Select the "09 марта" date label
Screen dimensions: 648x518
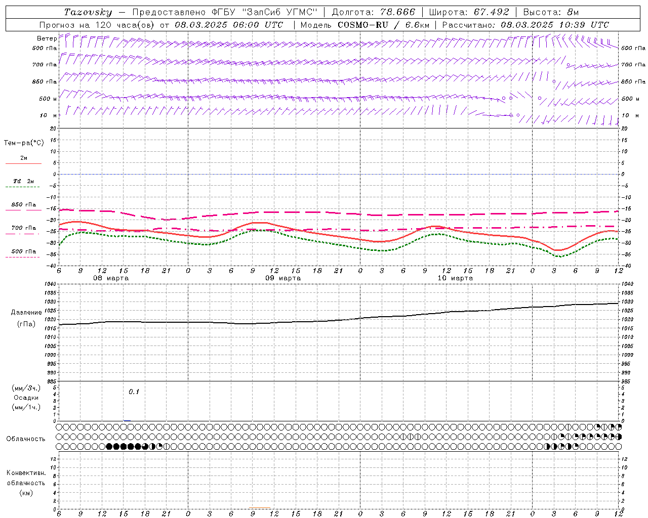283,278
